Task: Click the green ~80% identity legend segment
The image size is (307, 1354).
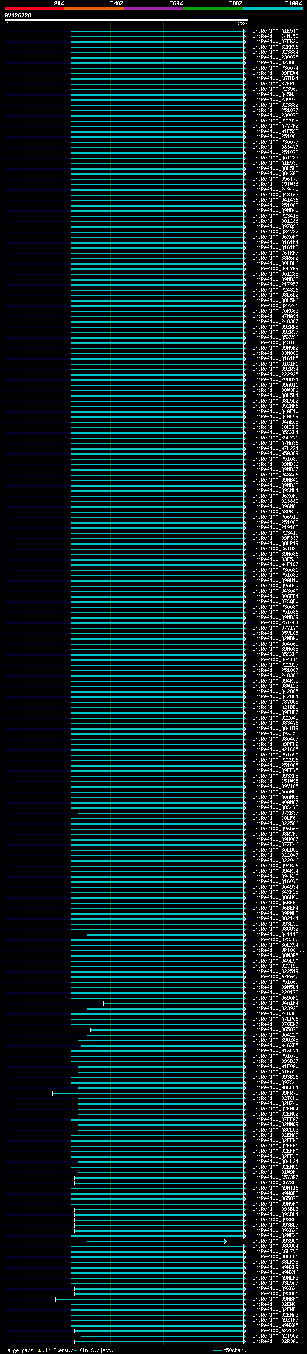Action: click(213, 9)
